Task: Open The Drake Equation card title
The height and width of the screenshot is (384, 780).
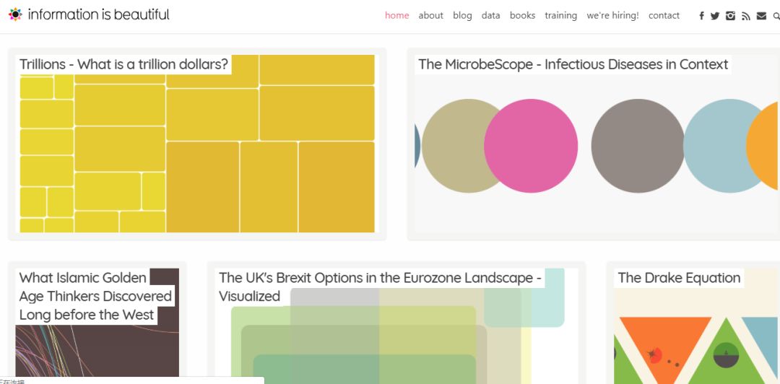Action: click(x=679, y=278)
